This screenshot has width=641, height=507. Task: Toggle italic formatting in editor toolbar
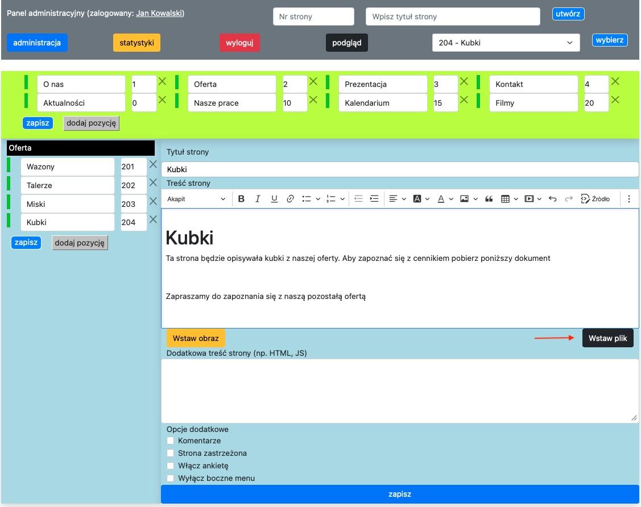[258, 199]
